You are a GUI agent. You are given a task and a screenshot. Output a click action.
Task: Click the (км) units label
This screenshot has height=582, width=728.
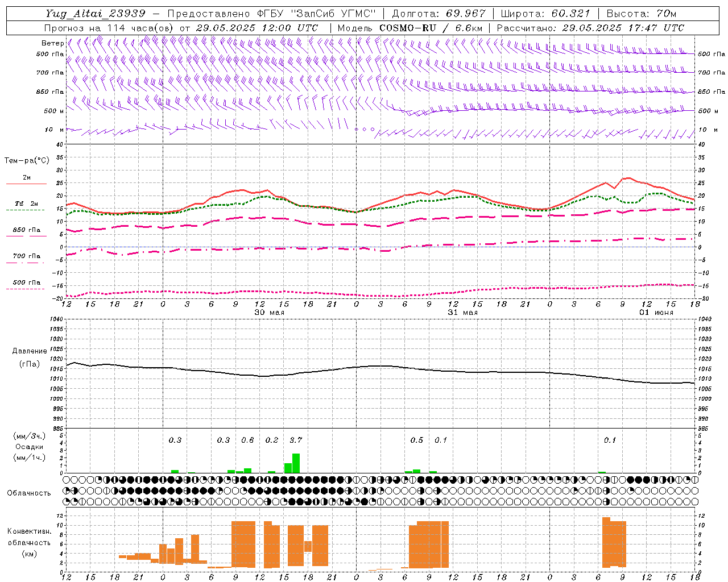[29, 554]
